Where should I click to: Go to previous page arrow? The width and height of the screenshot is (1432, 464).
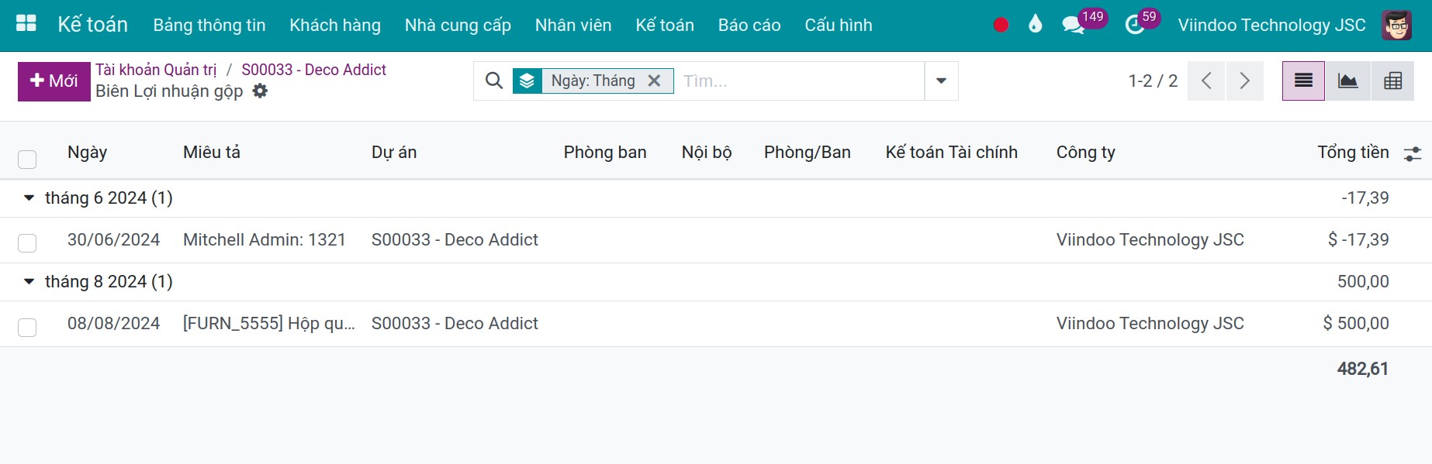click(x=1206, y=81)
